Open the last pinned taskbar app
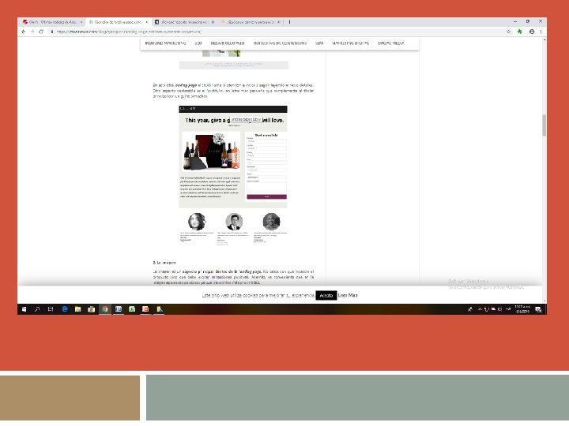 point(160,309)
